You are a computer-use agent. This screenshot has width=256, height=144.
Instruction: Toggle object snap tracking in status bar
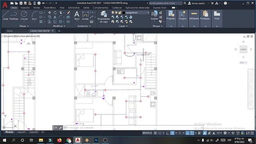188,133
